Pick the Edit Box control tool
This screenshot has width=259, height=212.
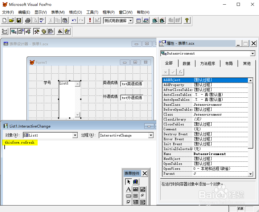click(143, 190)
